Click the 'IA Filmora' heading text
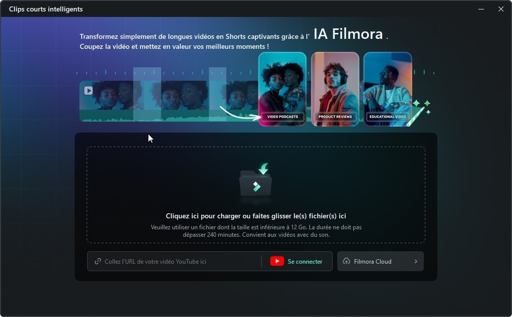The height and width of the screenshot is (317, 512). [x=348, y=34]
